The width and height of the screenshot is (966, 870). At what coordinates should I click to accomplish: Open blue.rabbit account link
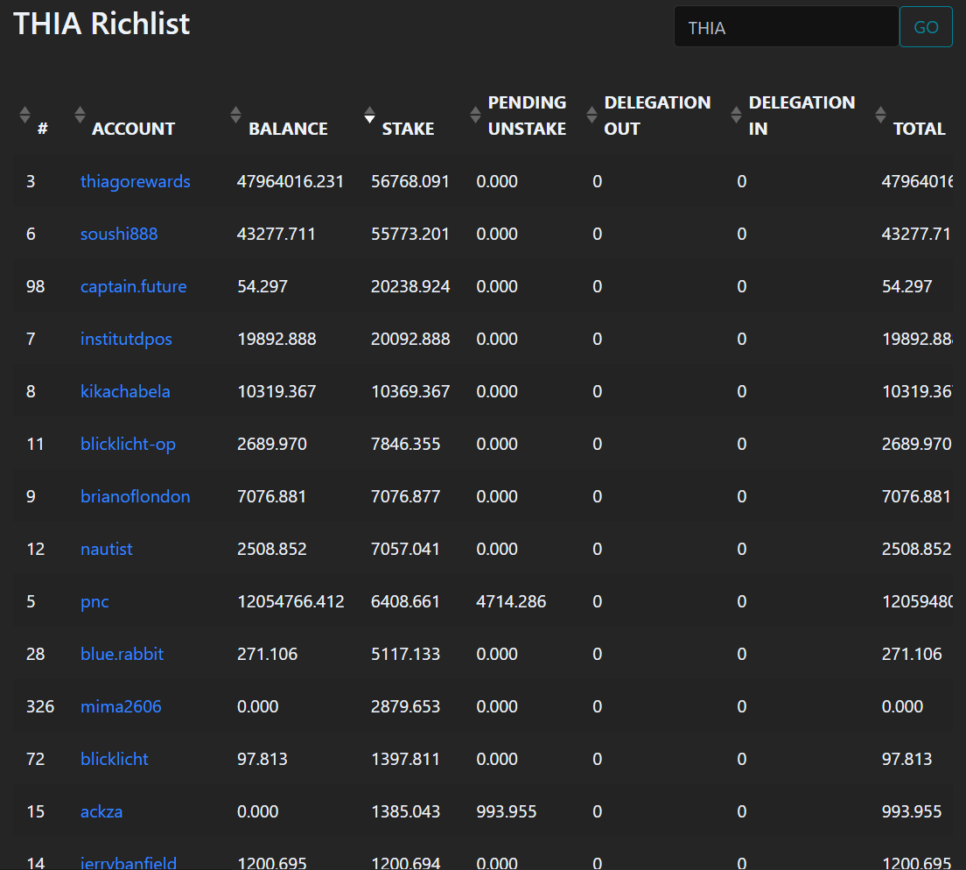coord(122,654)
